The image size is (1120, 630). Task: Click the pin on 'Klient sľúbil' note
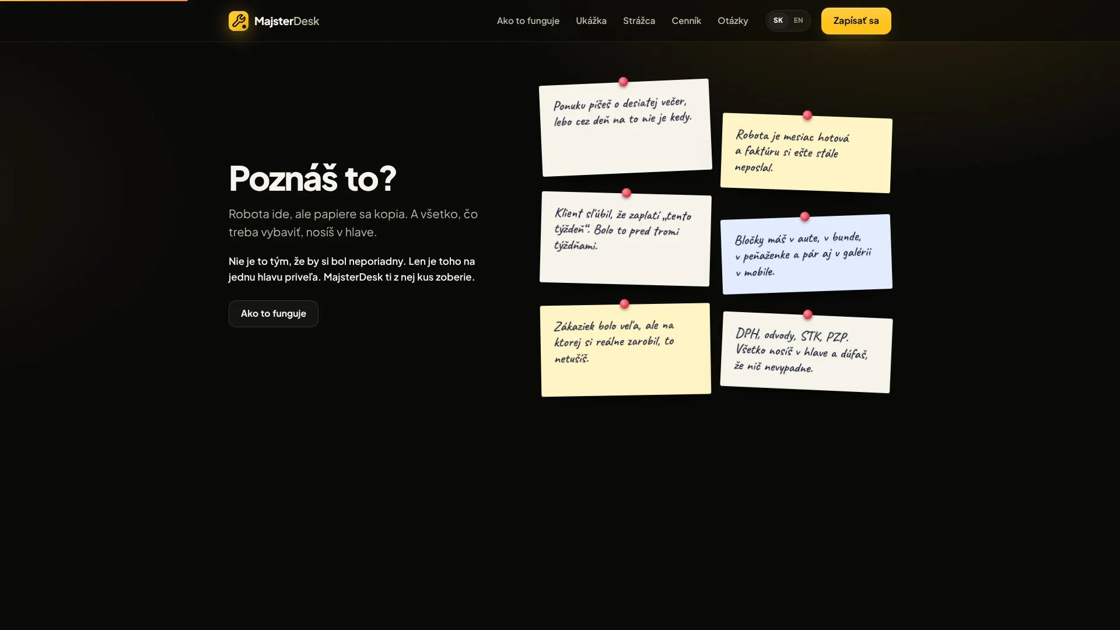coord(626,192)
